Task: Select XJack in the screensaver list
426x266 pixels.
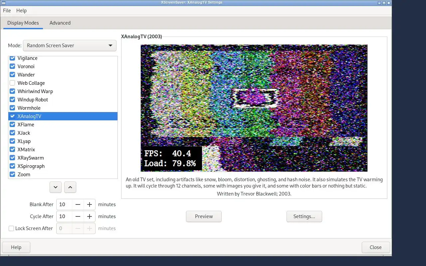Action: point(63,133)
